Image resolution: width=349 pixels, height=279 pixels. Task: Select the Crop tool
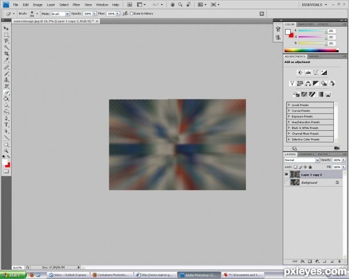point(6,53)
